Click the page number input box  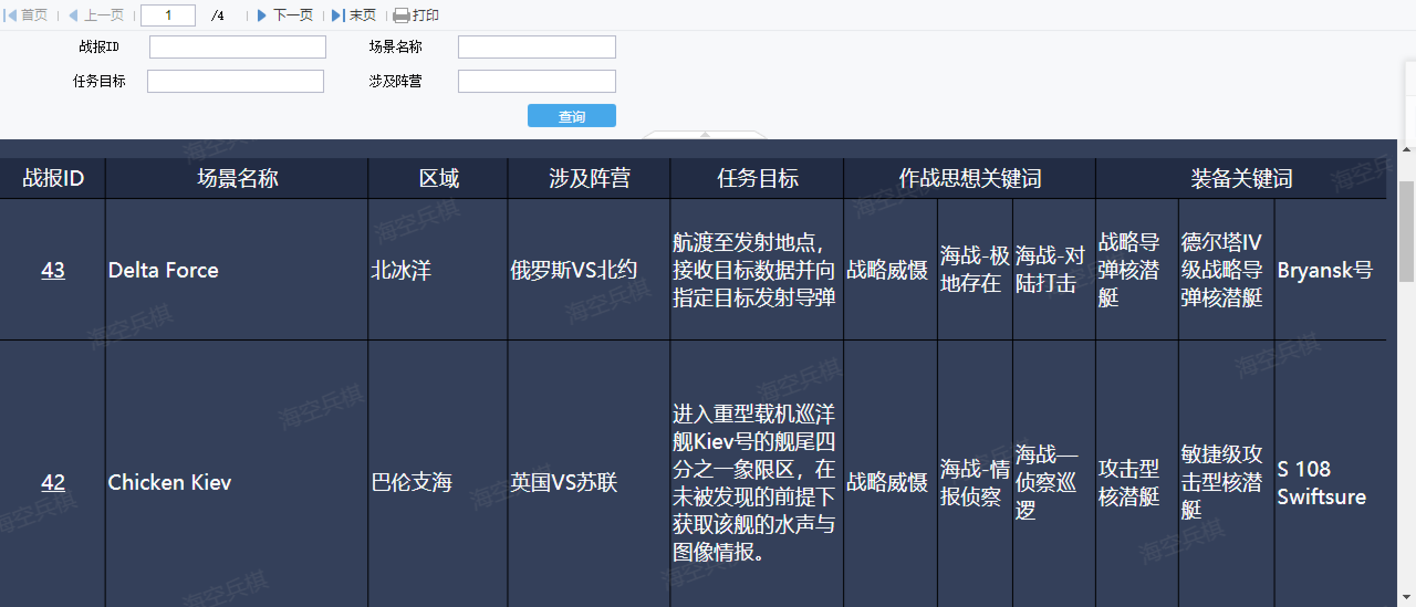[168, 15]
